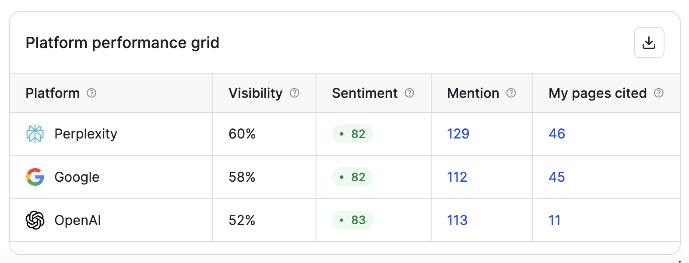
Task: Open Google pages cited 45
Action: (557, 177)
